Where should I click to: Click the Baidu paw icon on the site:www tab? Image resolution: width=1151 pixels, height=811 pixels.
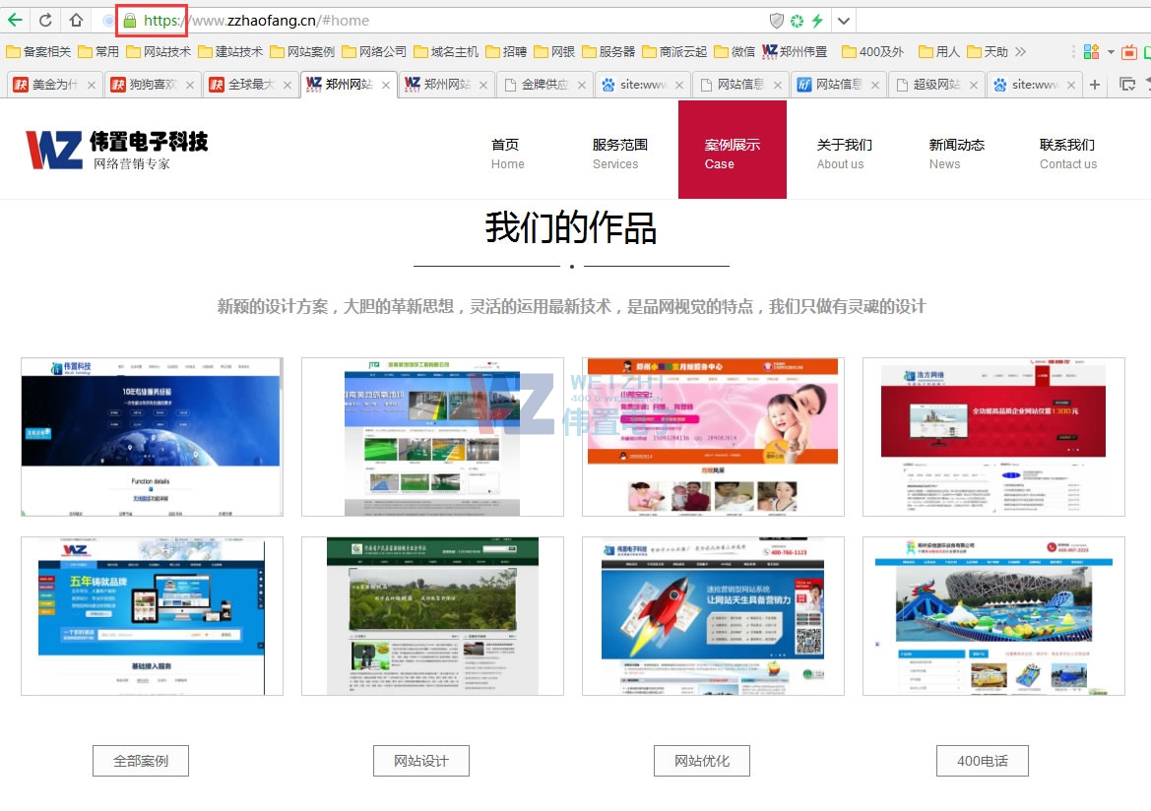(x=607, y=85)
